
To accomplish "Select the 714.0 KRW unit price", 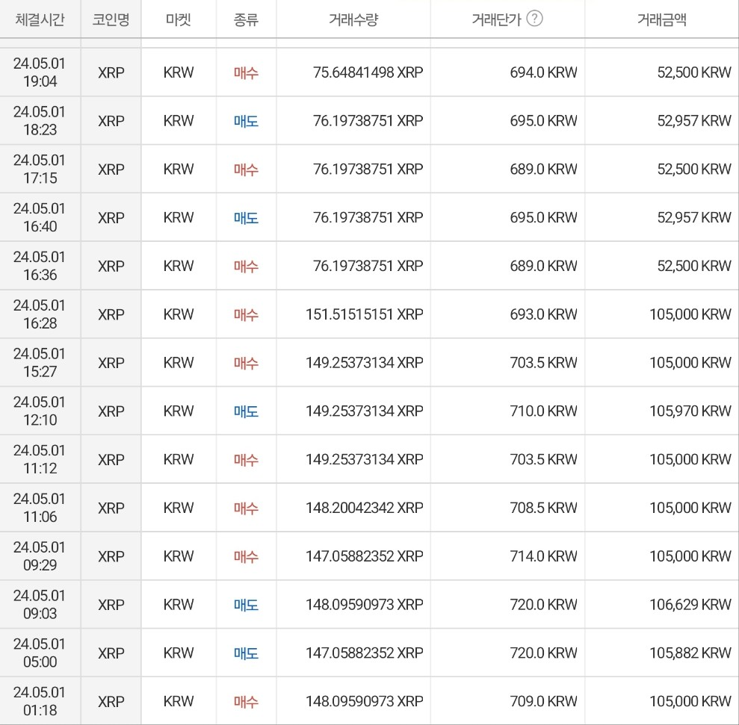I will coord(543,556).
